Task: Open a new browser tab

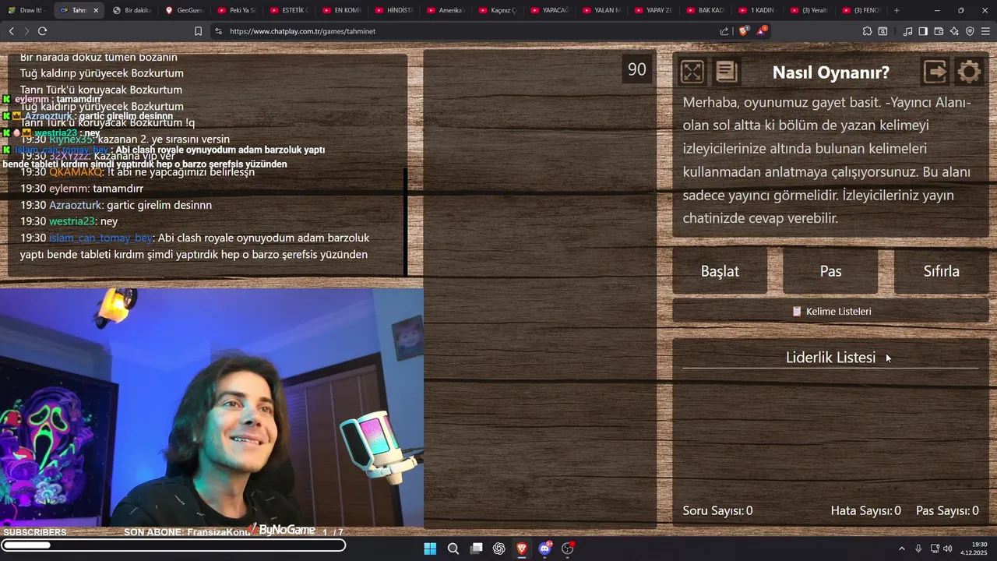Action: click(897, 10)
